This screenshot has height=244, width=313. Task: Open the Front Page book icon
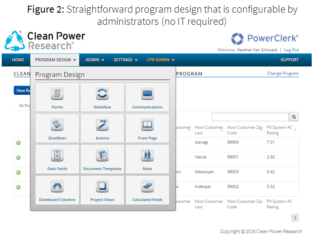[x=147, y=124]
